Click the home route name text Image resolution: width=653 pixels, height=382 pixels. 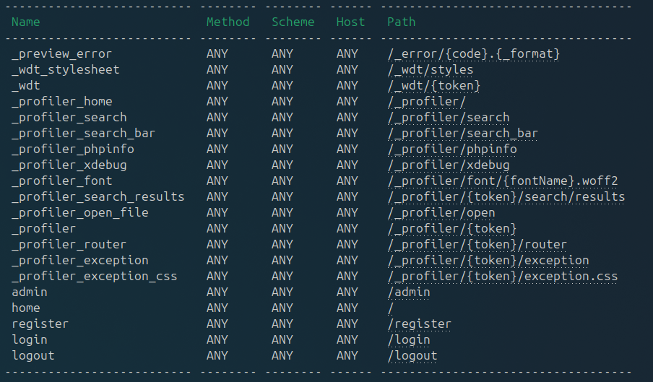(26, 308)
